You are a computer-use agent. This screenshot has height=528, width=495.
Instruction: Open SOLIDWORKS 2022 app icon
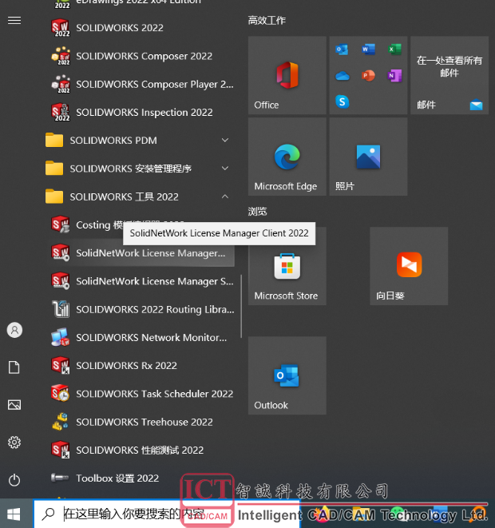point(61,28)
